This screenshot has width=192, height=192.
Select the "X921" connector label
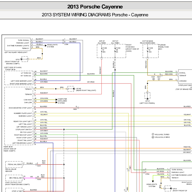coord(130,168)
